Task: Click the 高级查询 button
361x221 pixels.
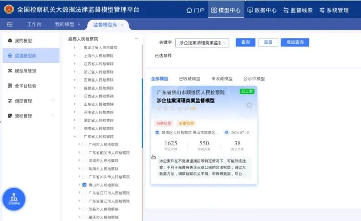Action: click(x=295, y=42)
